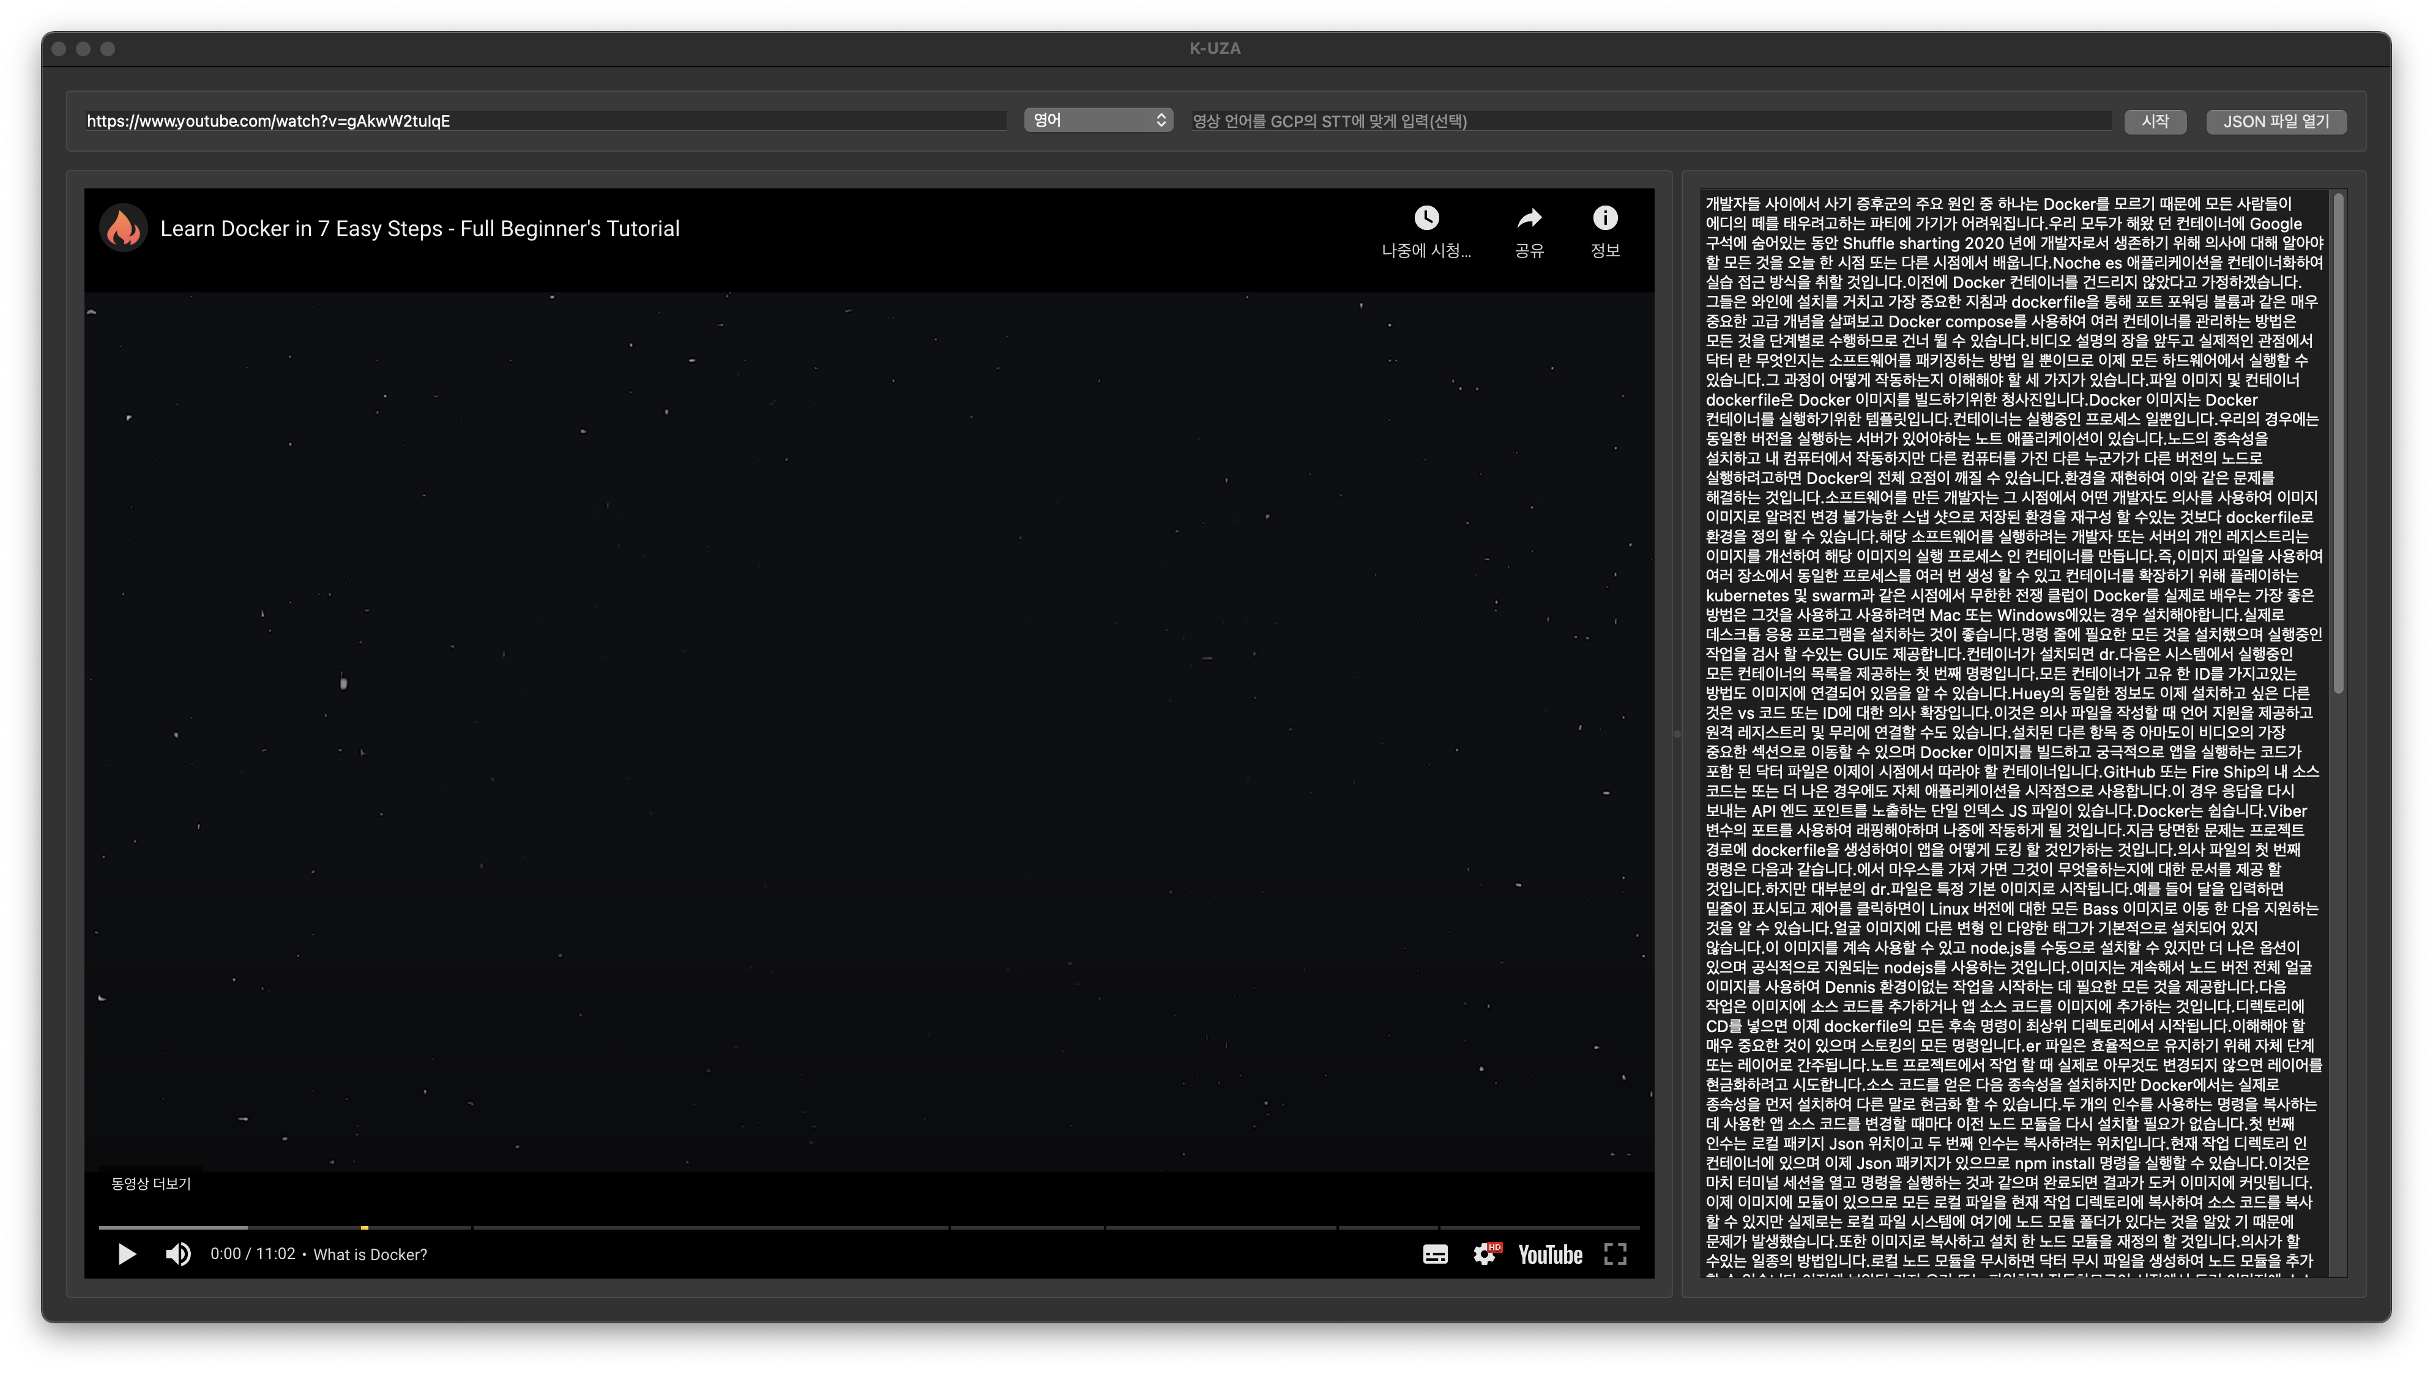Viewport: 2433px width, 1374px height.
Task: Click the play button in the video player
Action: (127, 1254)
